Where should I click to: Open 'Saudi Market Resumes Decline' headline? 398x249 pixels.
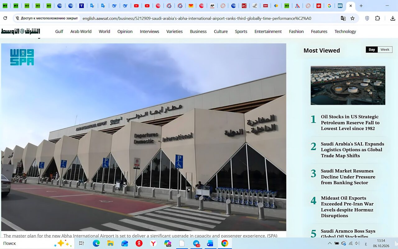348,177
